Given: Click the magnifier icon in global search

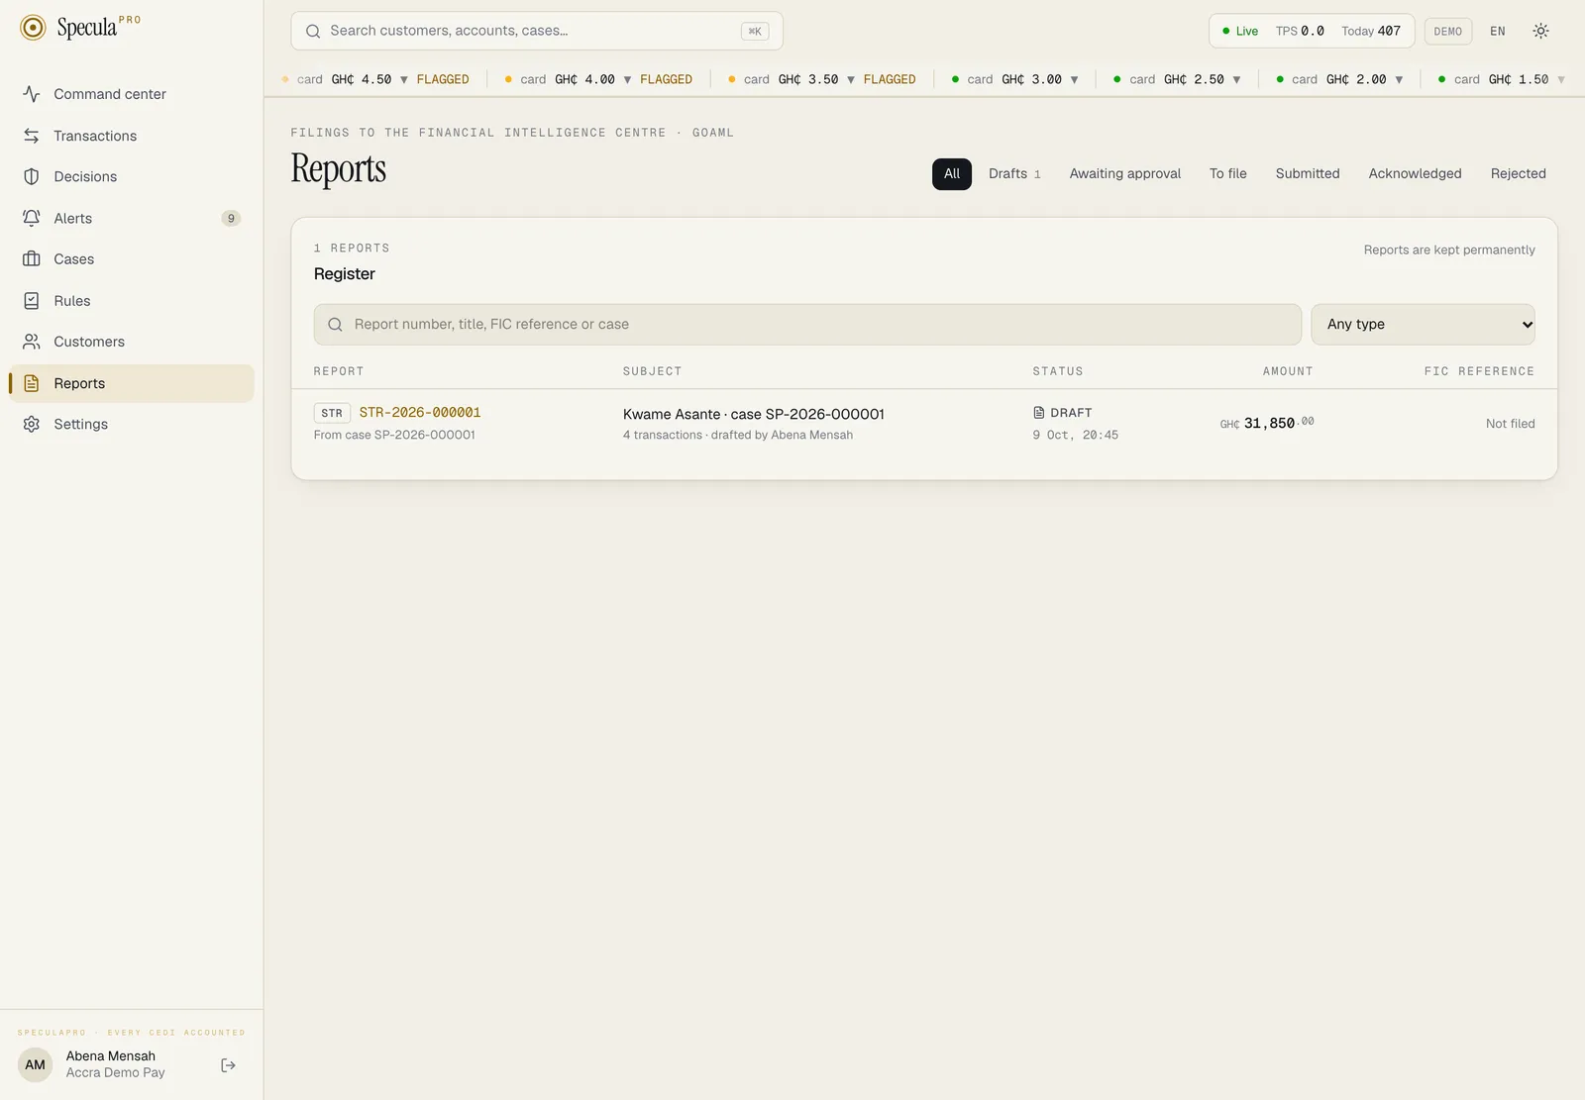Looking at the screenshot, I should [x=313, y=31].
